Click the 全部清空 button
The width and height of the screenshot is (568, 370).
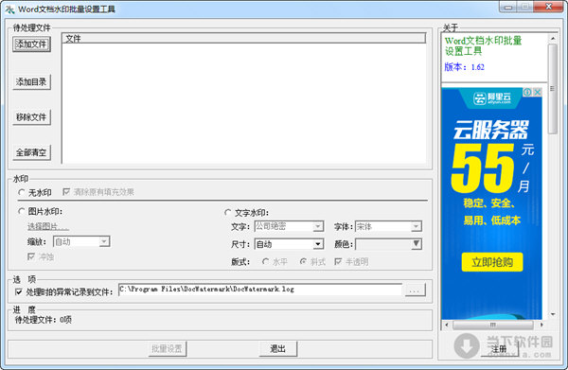(x=31, y=152)
